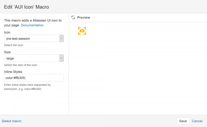Click the 'Select the icon.' hint text

point(14,45)
